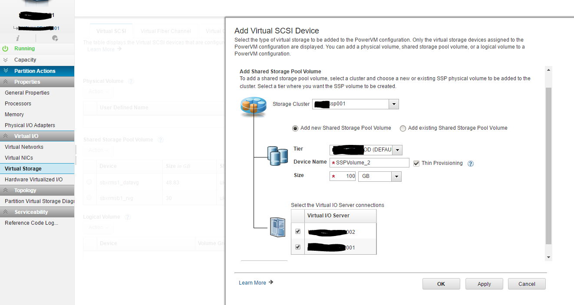Click the tier database cylinders icon
574x305 pixels.
[x=278, y=156]
